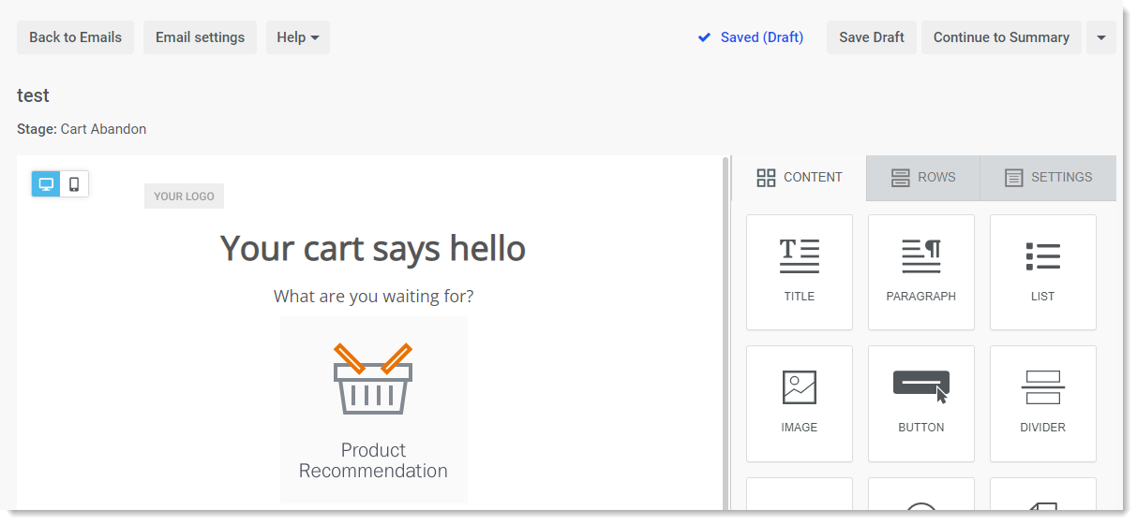Switch to the Content tab

point(800,178)
